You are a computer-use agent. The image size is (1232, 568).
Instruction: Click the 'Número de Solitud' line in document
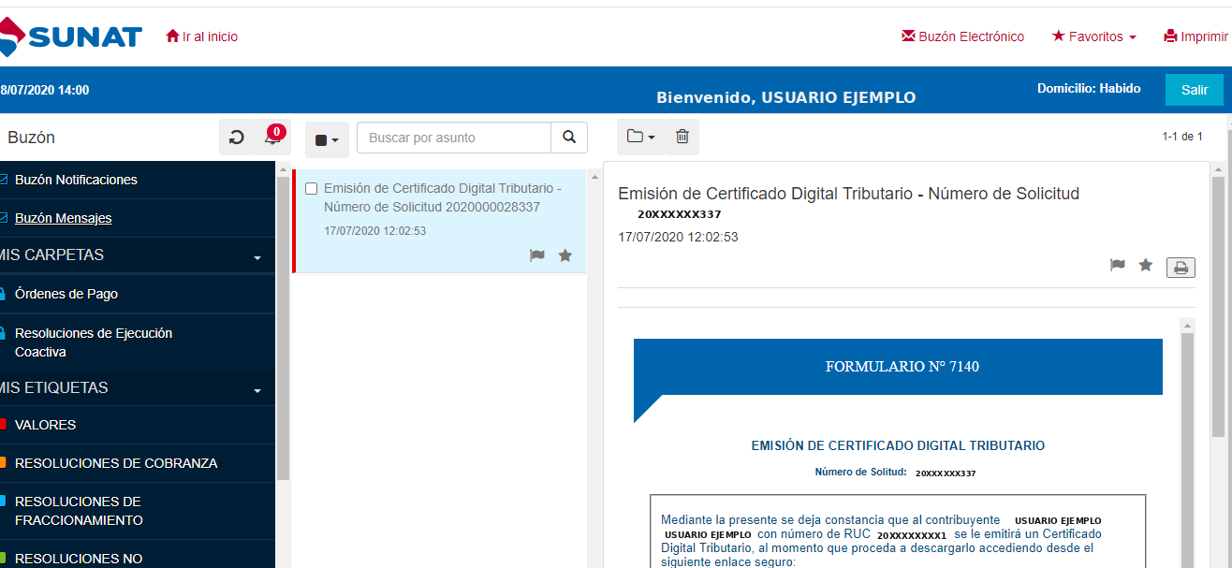pyautogui.click(x=895, y=473)
